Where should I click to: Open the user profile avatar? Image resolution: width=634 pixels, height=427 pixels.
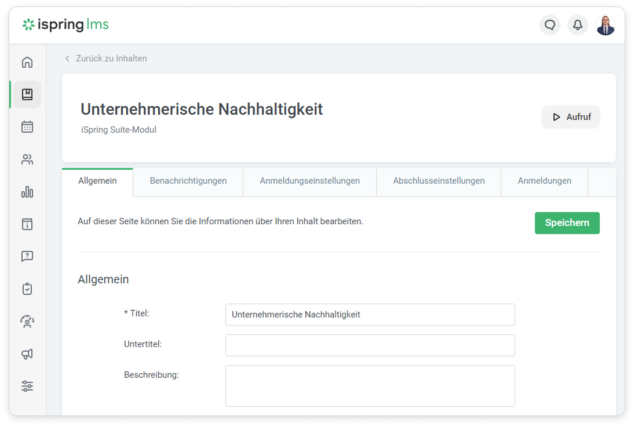pos(605,25)
